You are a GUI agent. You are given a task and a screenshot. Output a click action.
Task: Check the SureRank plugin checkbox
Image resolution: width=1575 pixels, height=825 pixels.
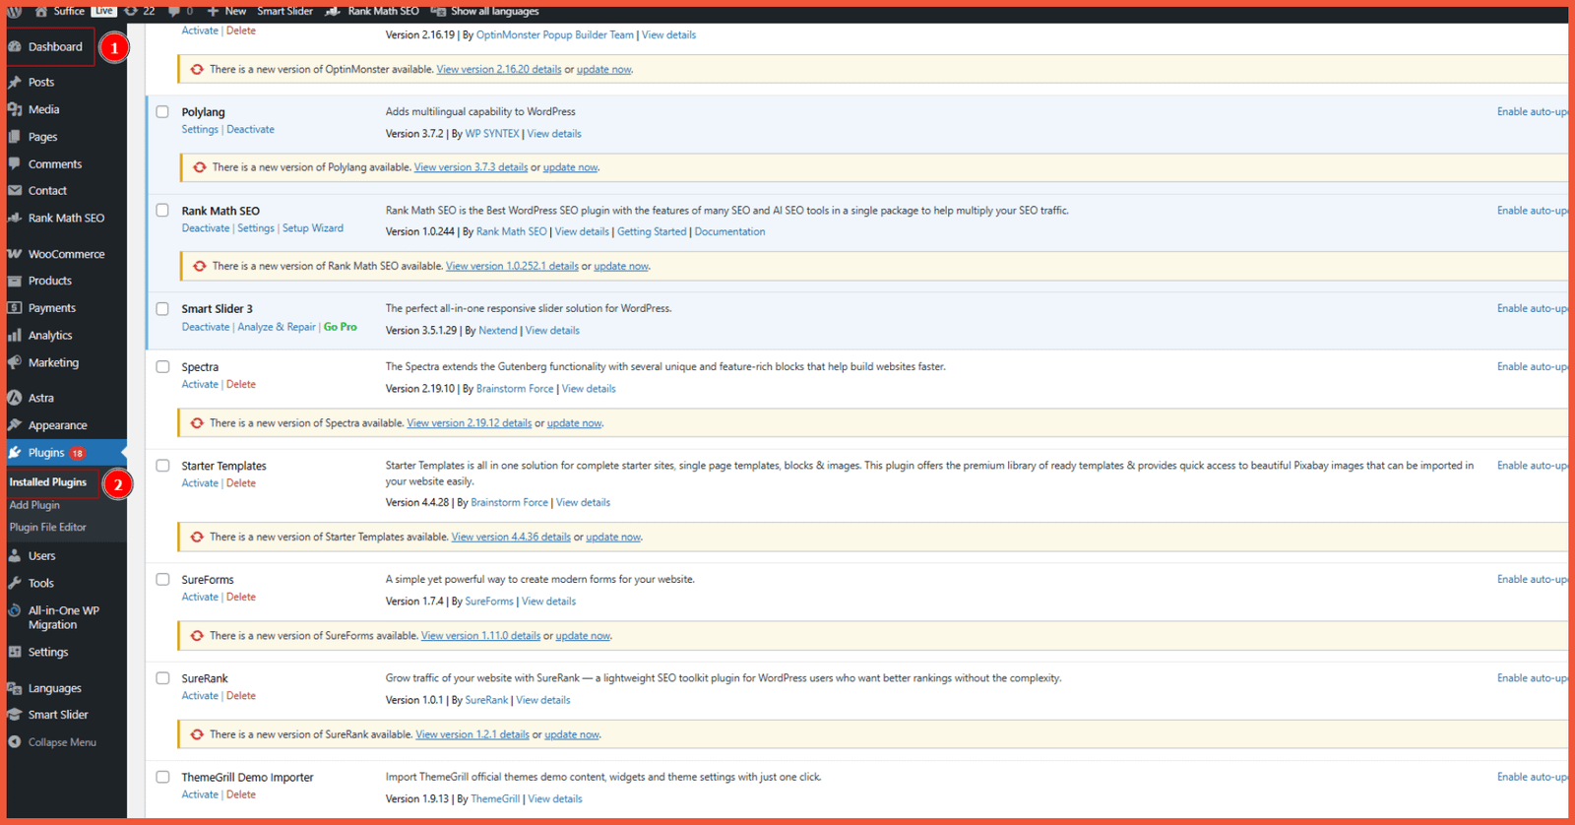pos(162,678)
